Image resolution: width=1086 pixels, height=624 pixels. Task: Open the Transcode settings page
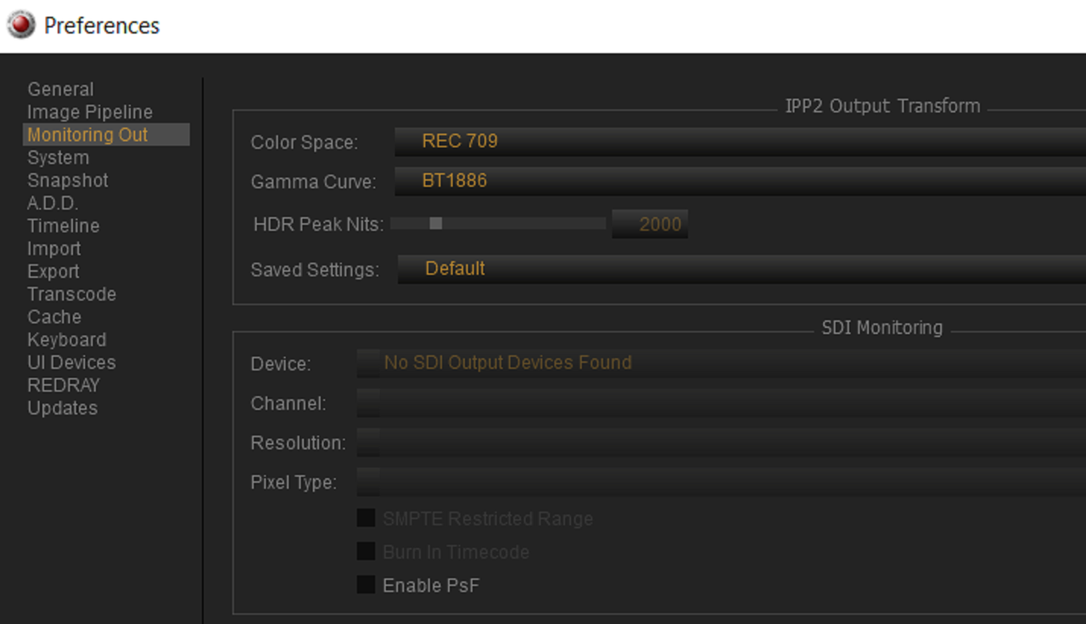coord(72,294)
